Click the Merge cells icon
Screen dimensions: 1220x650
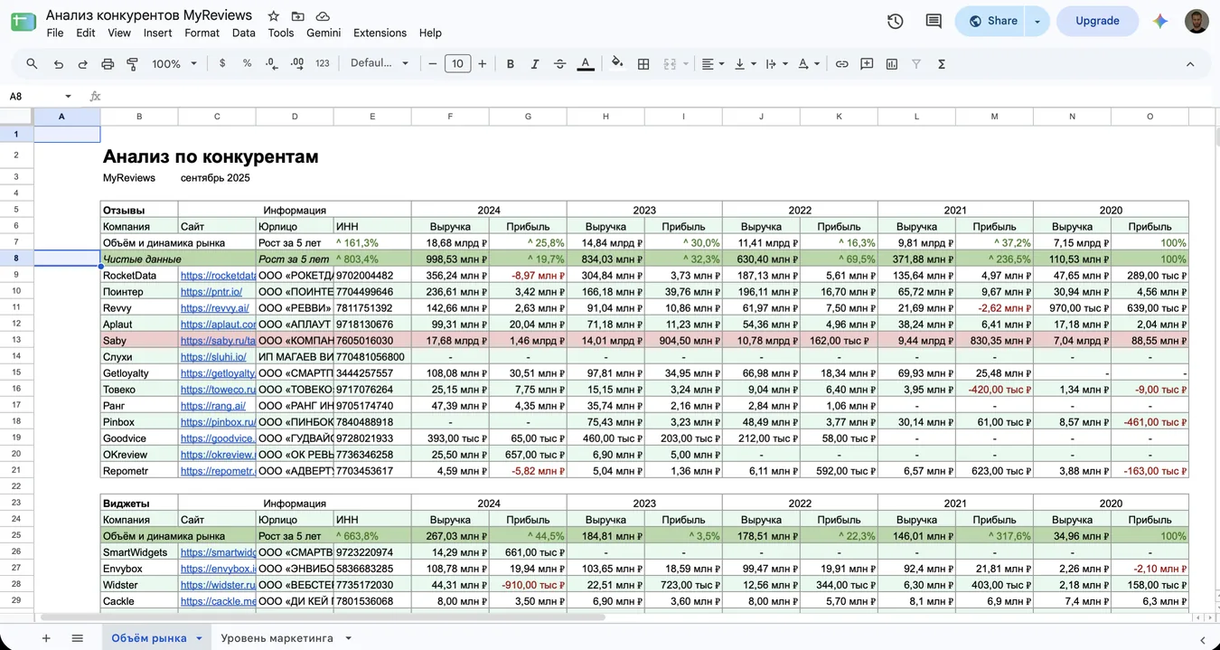[x=670, y=64]
